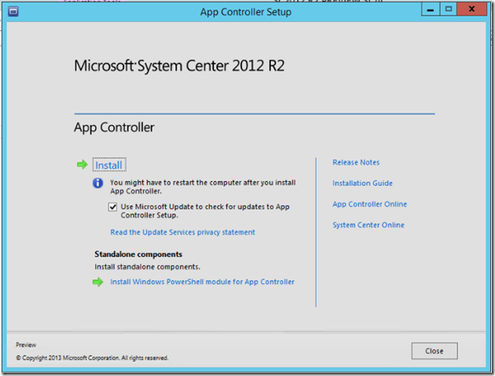Screen dimensions: 495x376
Task: Close the window using the red X
Action: click(474, 10)
